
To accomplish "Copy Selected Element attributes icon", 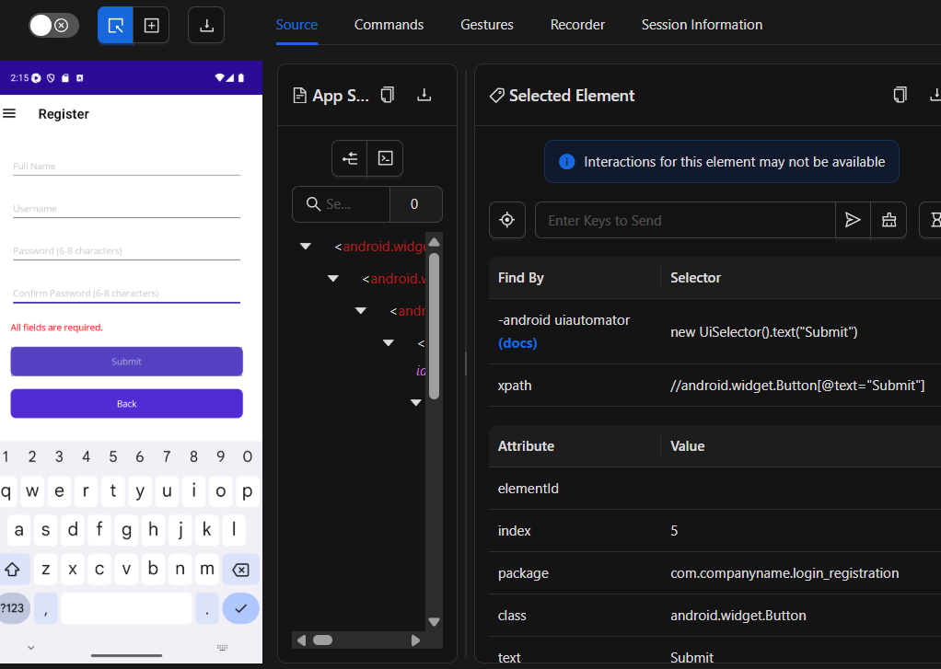I will (900, 96).
